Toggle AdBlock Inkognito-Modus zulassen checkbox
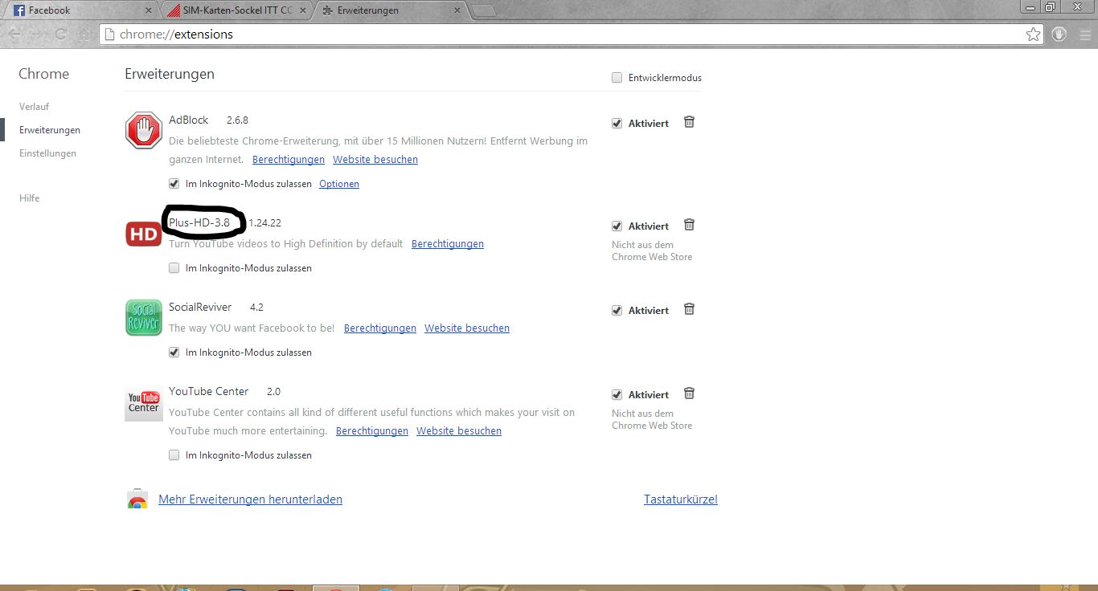The image size is (1098, 591). click(x=174, y=184)
